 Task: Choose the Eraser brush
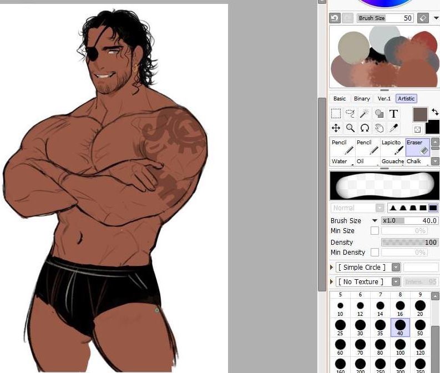pos(418,147)
